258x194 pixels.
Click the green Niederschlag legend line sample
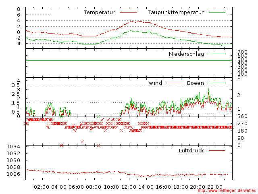[217, 54]
